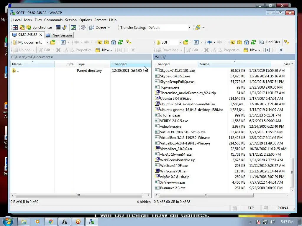Sort local panel by Name column
Viewport: 302px width, 226px height.
pyautogui.click(x=32, y=64)
